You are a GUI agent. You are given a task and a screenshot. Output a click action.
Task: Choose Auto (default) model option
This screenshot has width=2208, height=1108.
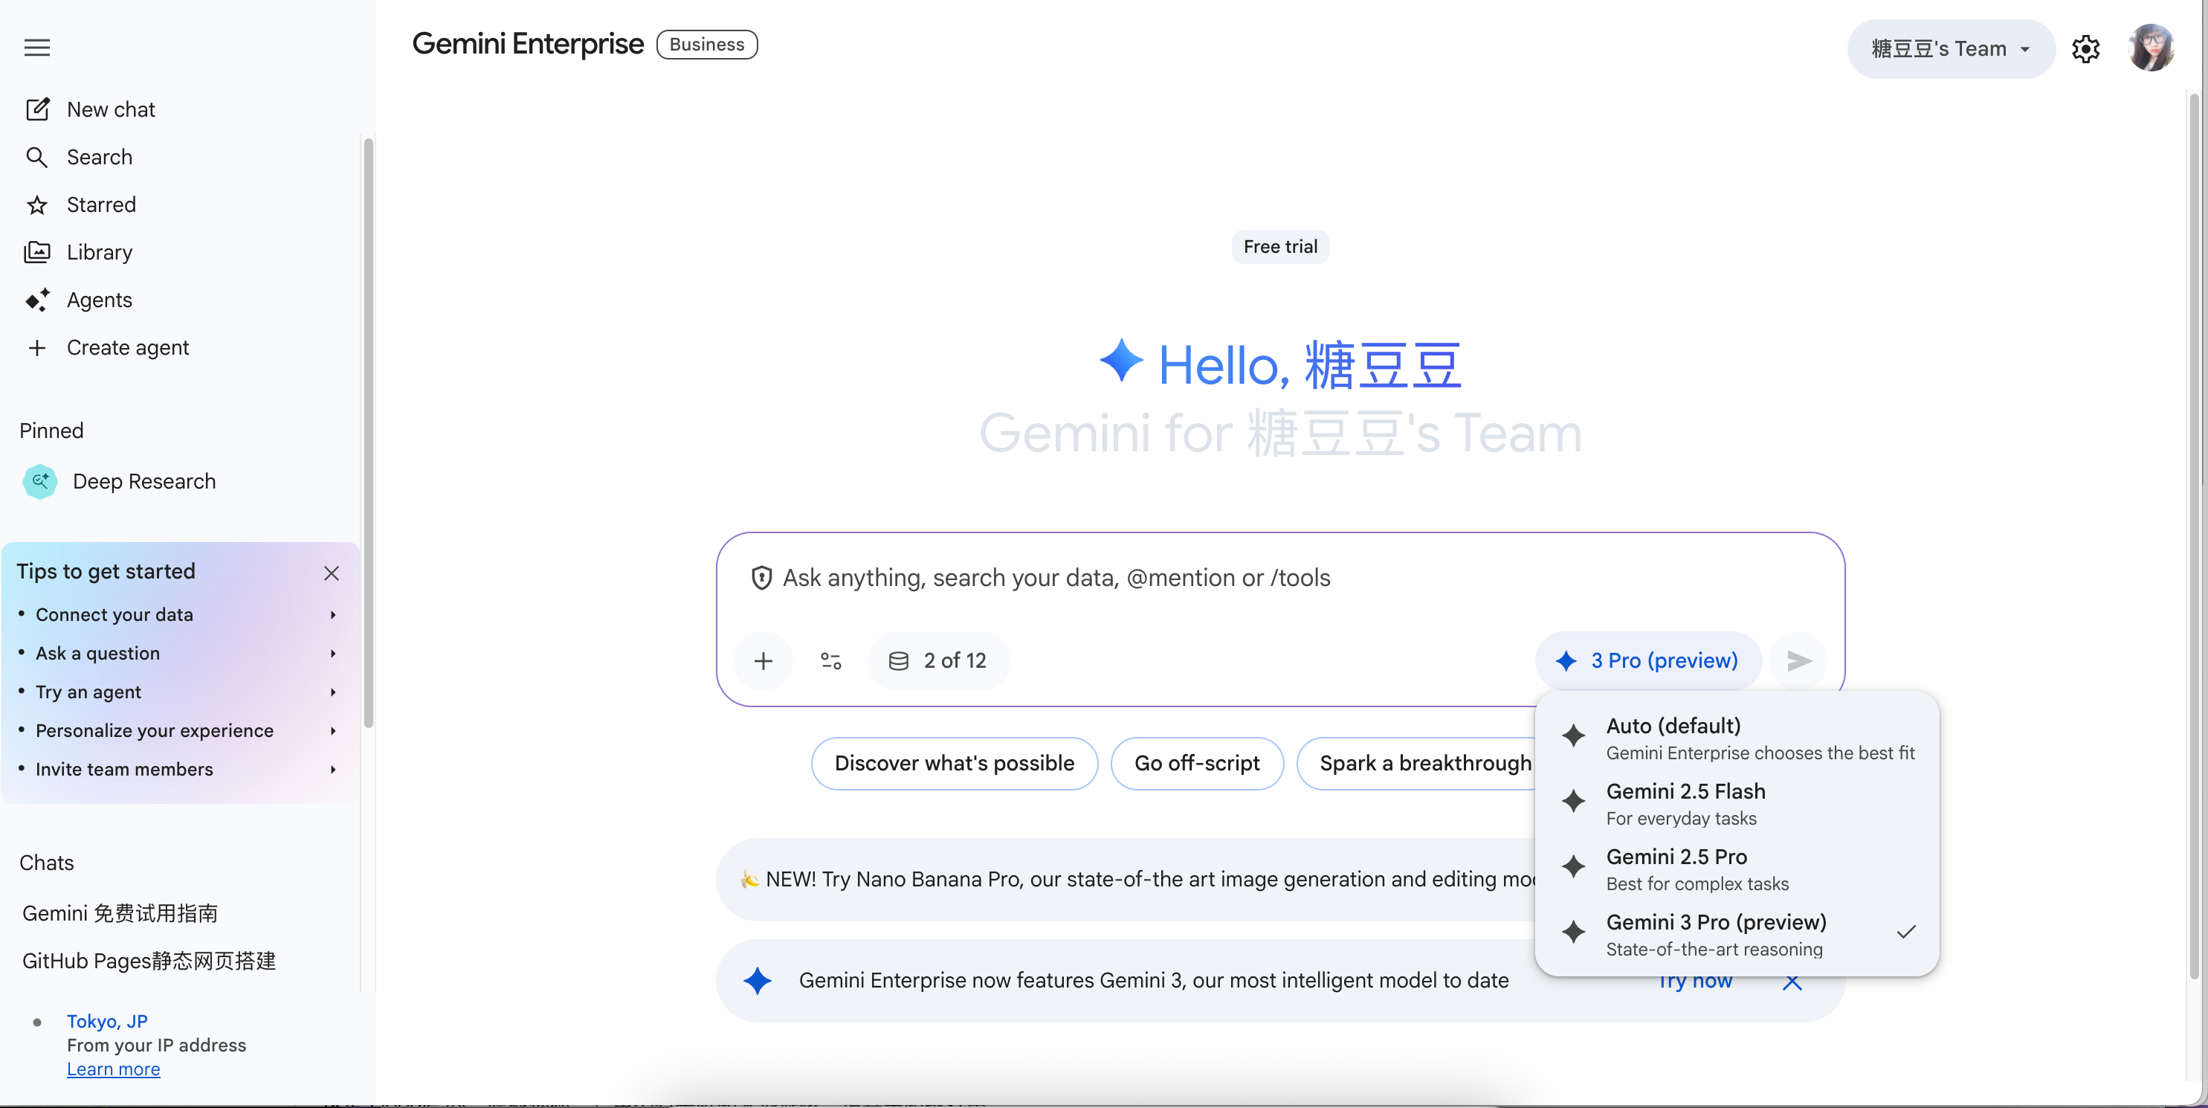point(1673,738)
